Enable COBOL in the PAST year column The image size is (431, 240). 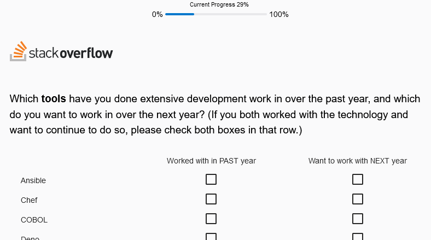coord(211,219)
